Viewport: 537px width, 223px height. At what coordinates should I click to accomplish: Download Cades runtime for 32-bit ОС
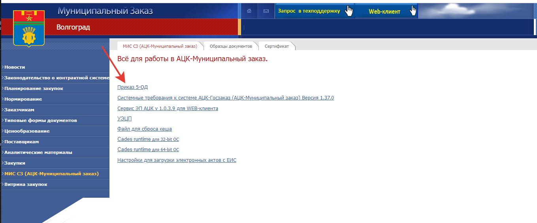click(148, 139)
